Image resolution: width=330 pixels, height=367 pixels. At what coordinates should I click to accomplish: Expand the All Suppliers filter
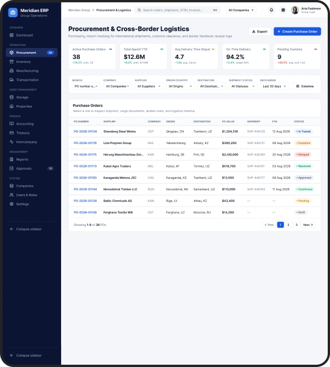149,86
